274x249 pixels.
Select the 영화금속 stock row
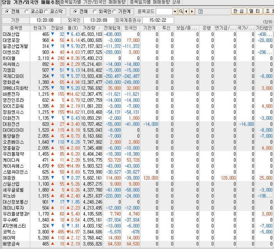click(137, 82)
